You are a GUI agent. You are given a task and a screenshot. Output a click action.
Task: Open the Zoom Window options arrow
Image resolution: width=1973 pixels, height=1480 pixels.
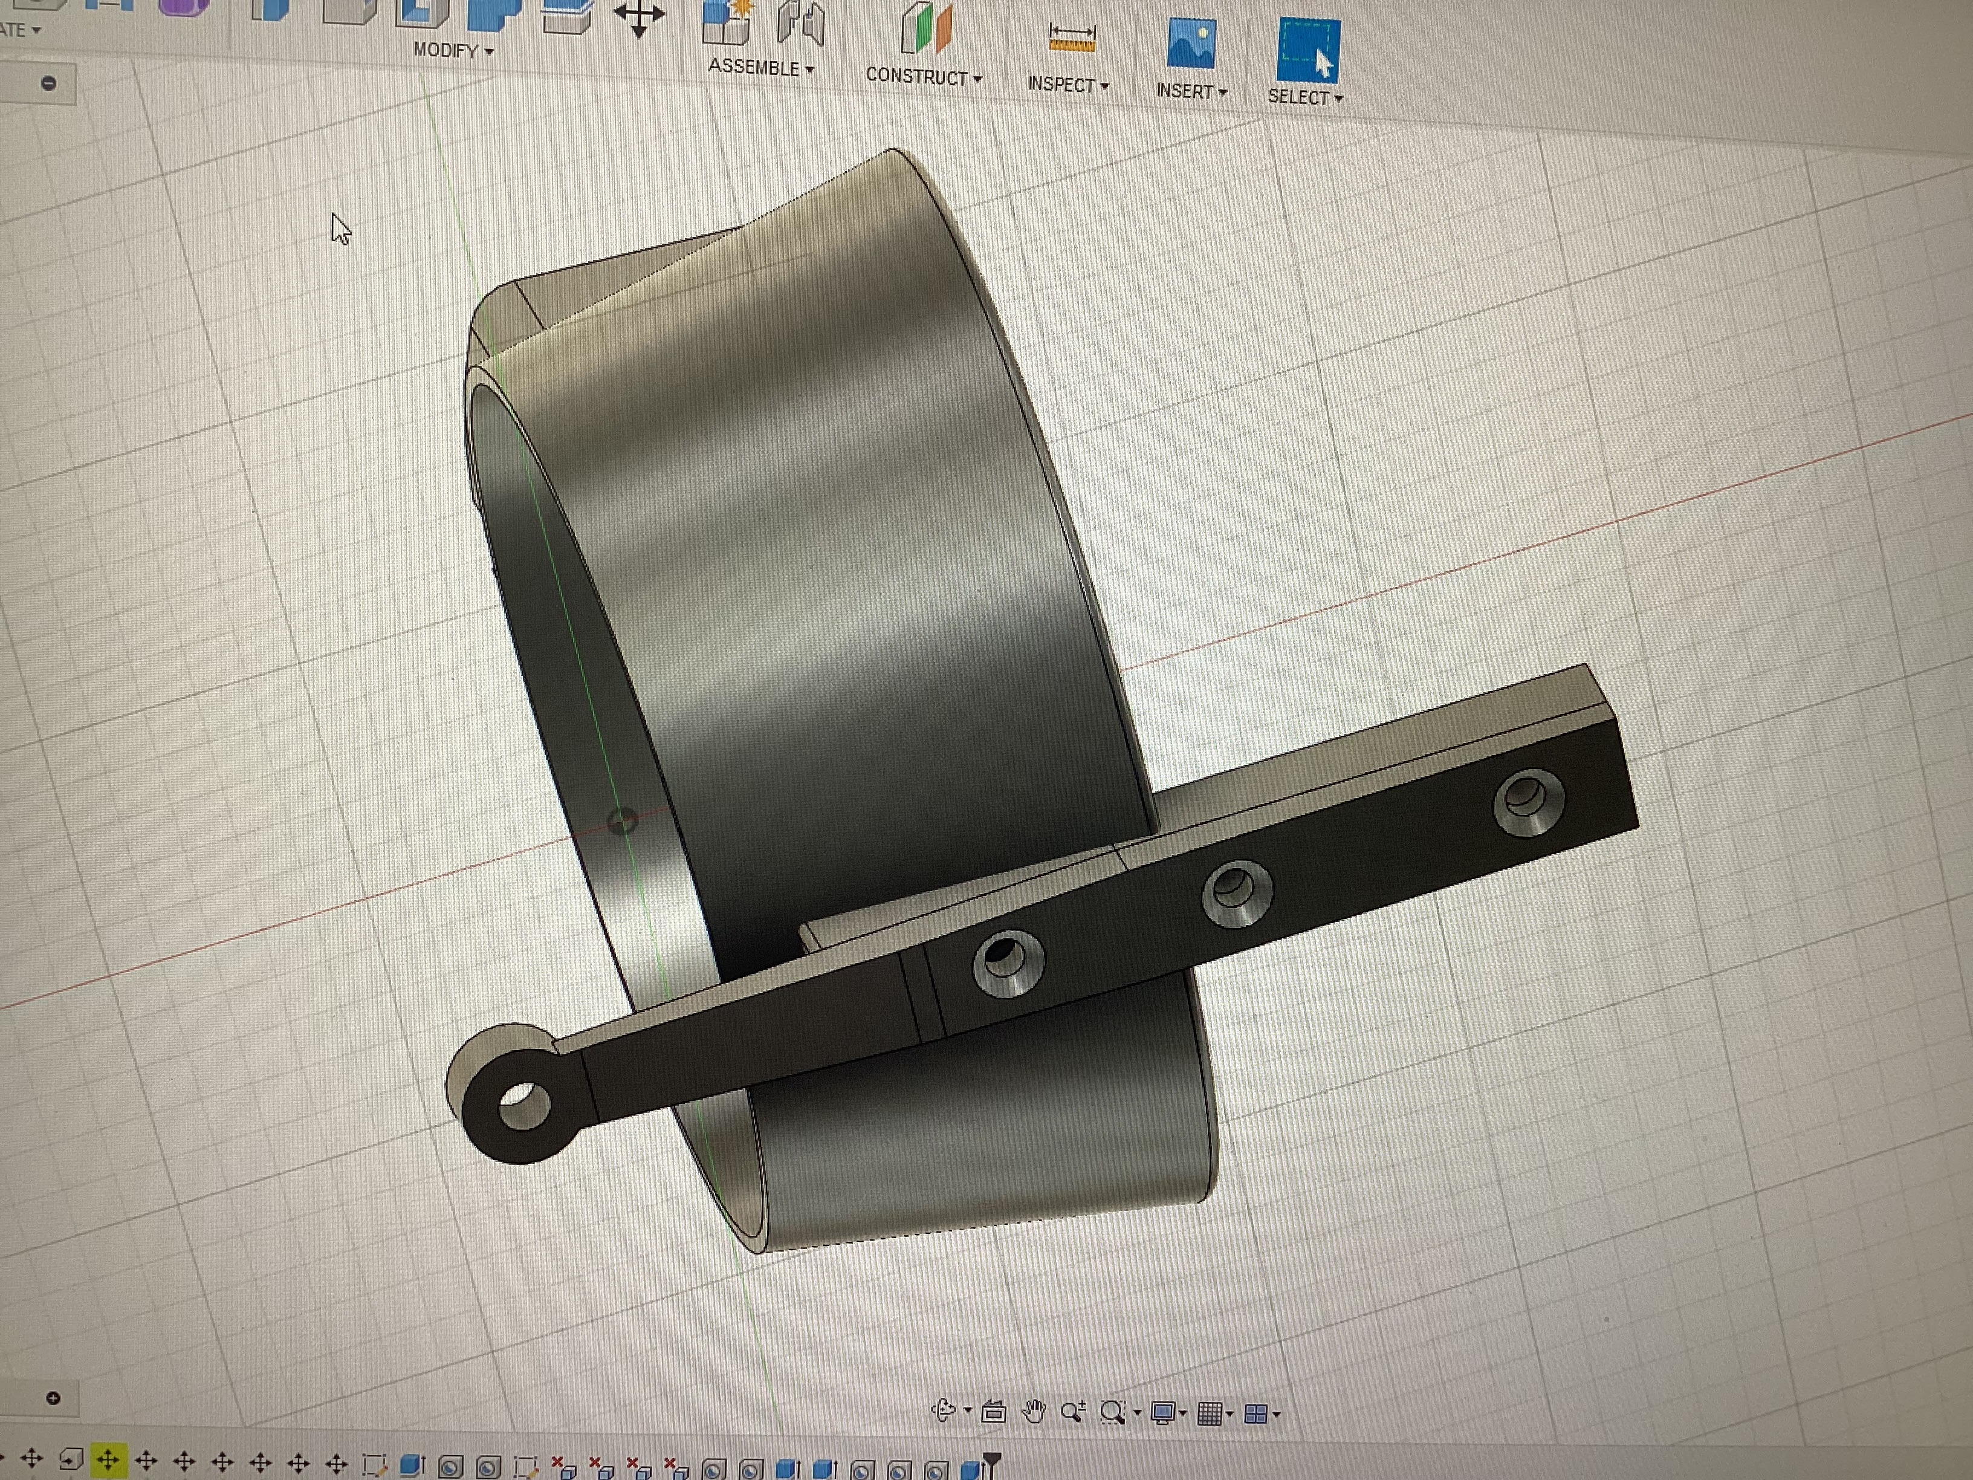1136,1413
